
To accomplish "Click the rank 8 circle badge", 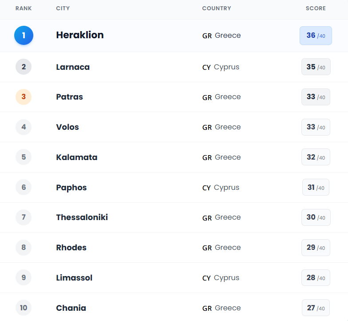I will coord(24,248).
